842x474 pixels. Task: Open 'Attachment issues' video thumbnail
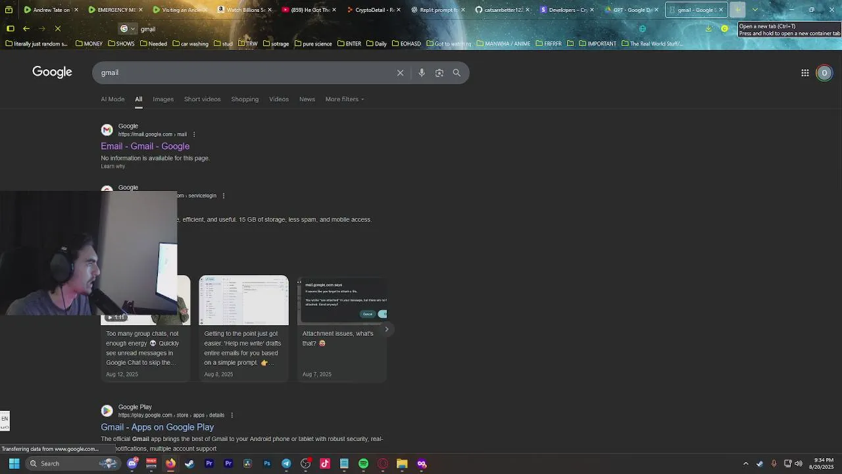click(x=342, y=300)
